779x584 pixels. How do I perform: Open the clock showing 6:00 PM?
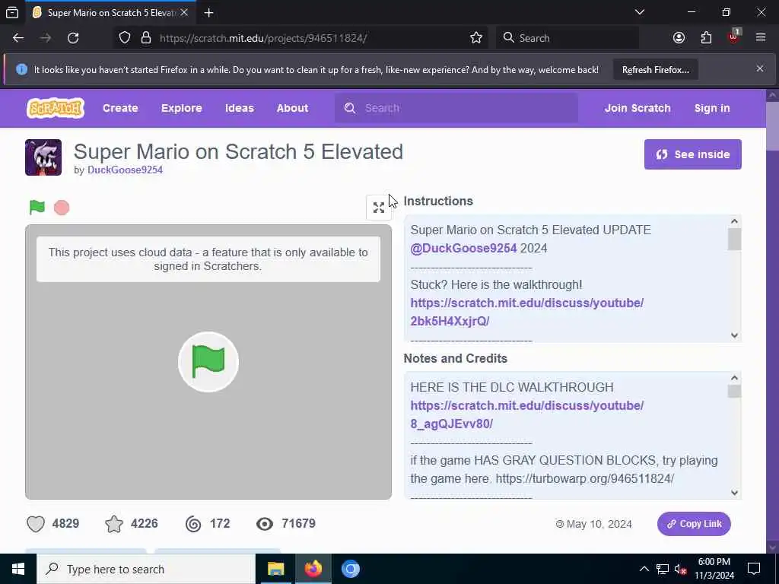(x=714, y=569)
